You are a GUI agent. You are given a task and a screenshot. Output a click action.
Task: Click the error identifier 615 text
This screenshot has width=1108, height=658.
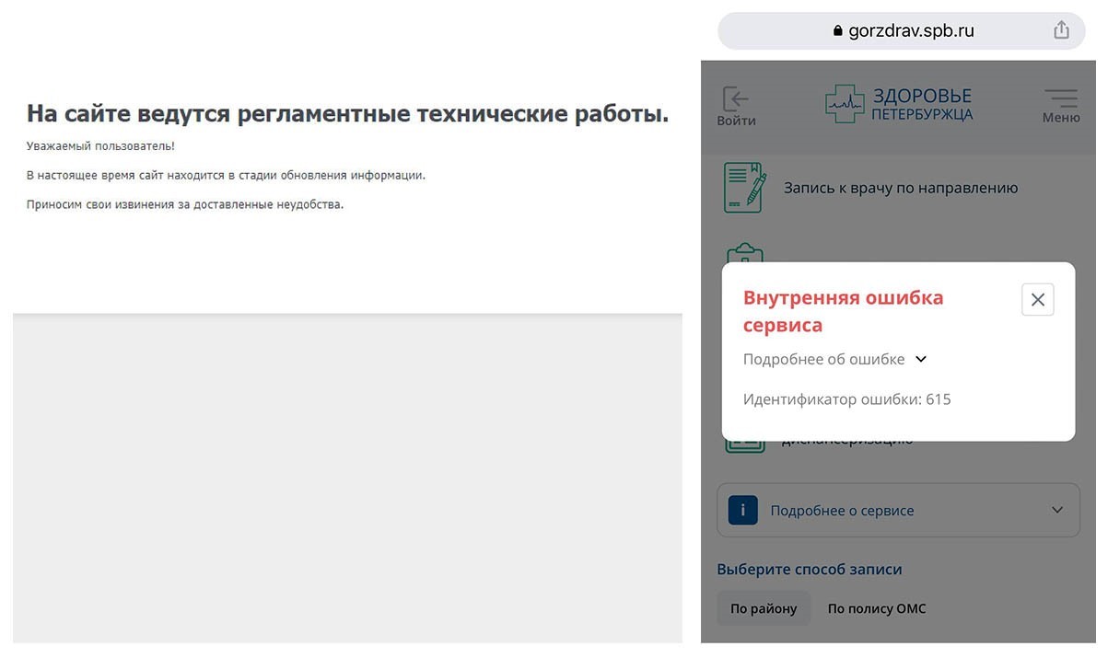point(846,399)
